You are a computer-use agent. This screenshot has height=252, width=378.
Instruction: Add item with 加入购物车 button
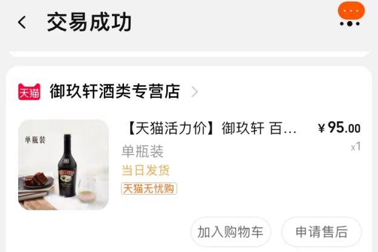click(x=230, y=232)
